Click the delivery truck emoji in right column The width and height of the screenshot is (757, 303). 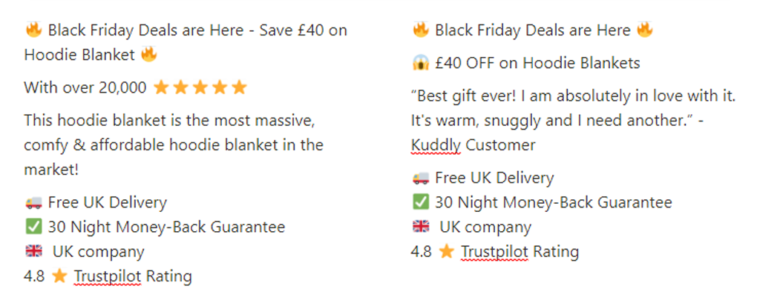coord(421,178)
